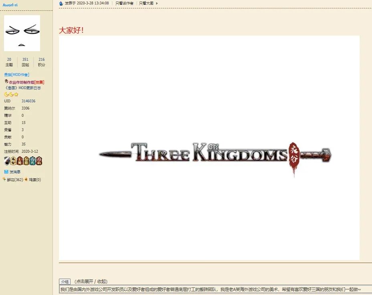Click the 魅力 value 35

tap(24, 144)
